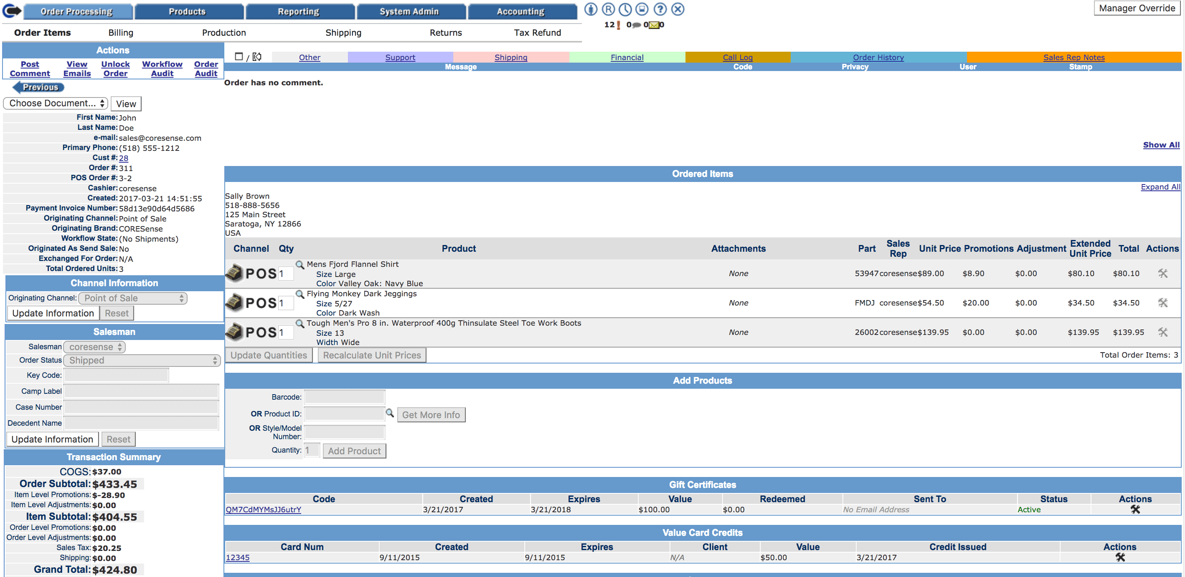Click tools action icon for value card 12345
Image resolution: width=1185 pixels, height=577 pixels.
point(1120,557)
